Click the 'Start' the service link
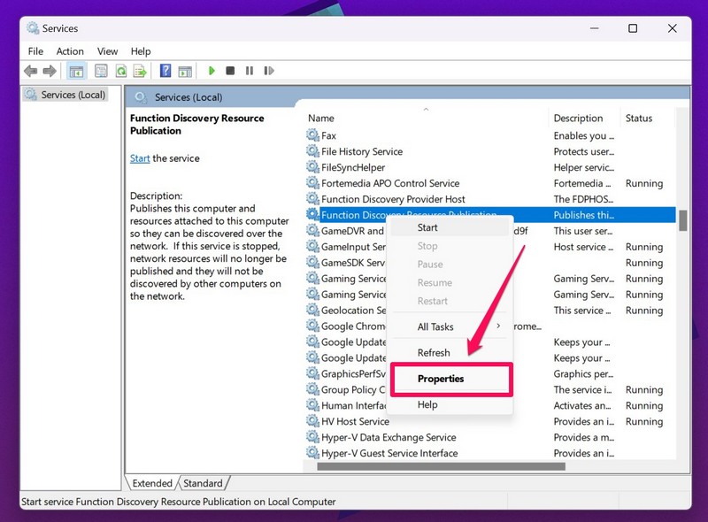The image size is (708, 522). [140, 158]
